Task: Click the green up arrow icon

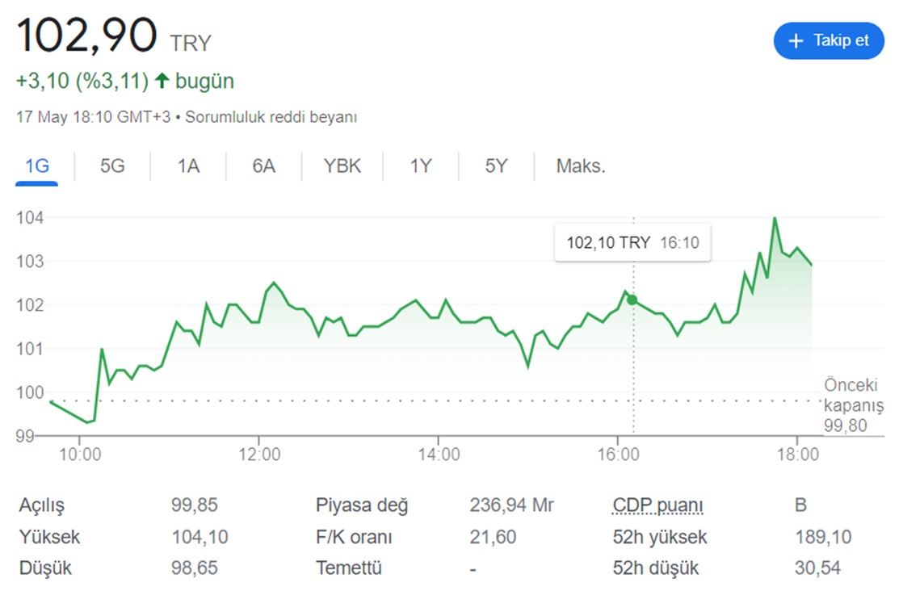Action: (x=162, y=80)
